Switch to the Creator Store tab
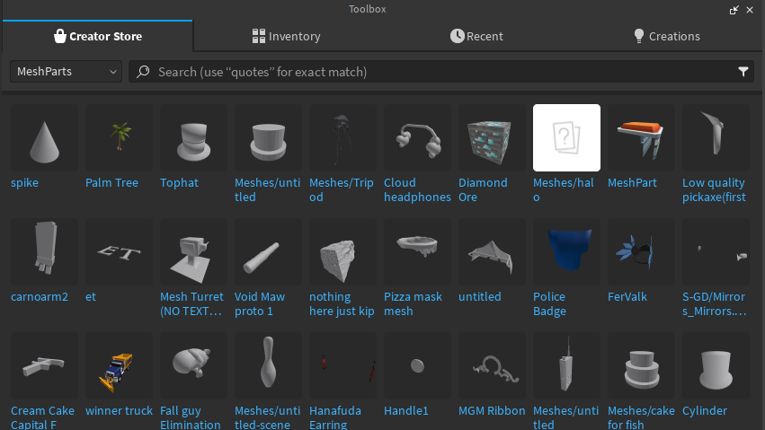765x430 pixels. pyautogui.click(x=98, y=36)
